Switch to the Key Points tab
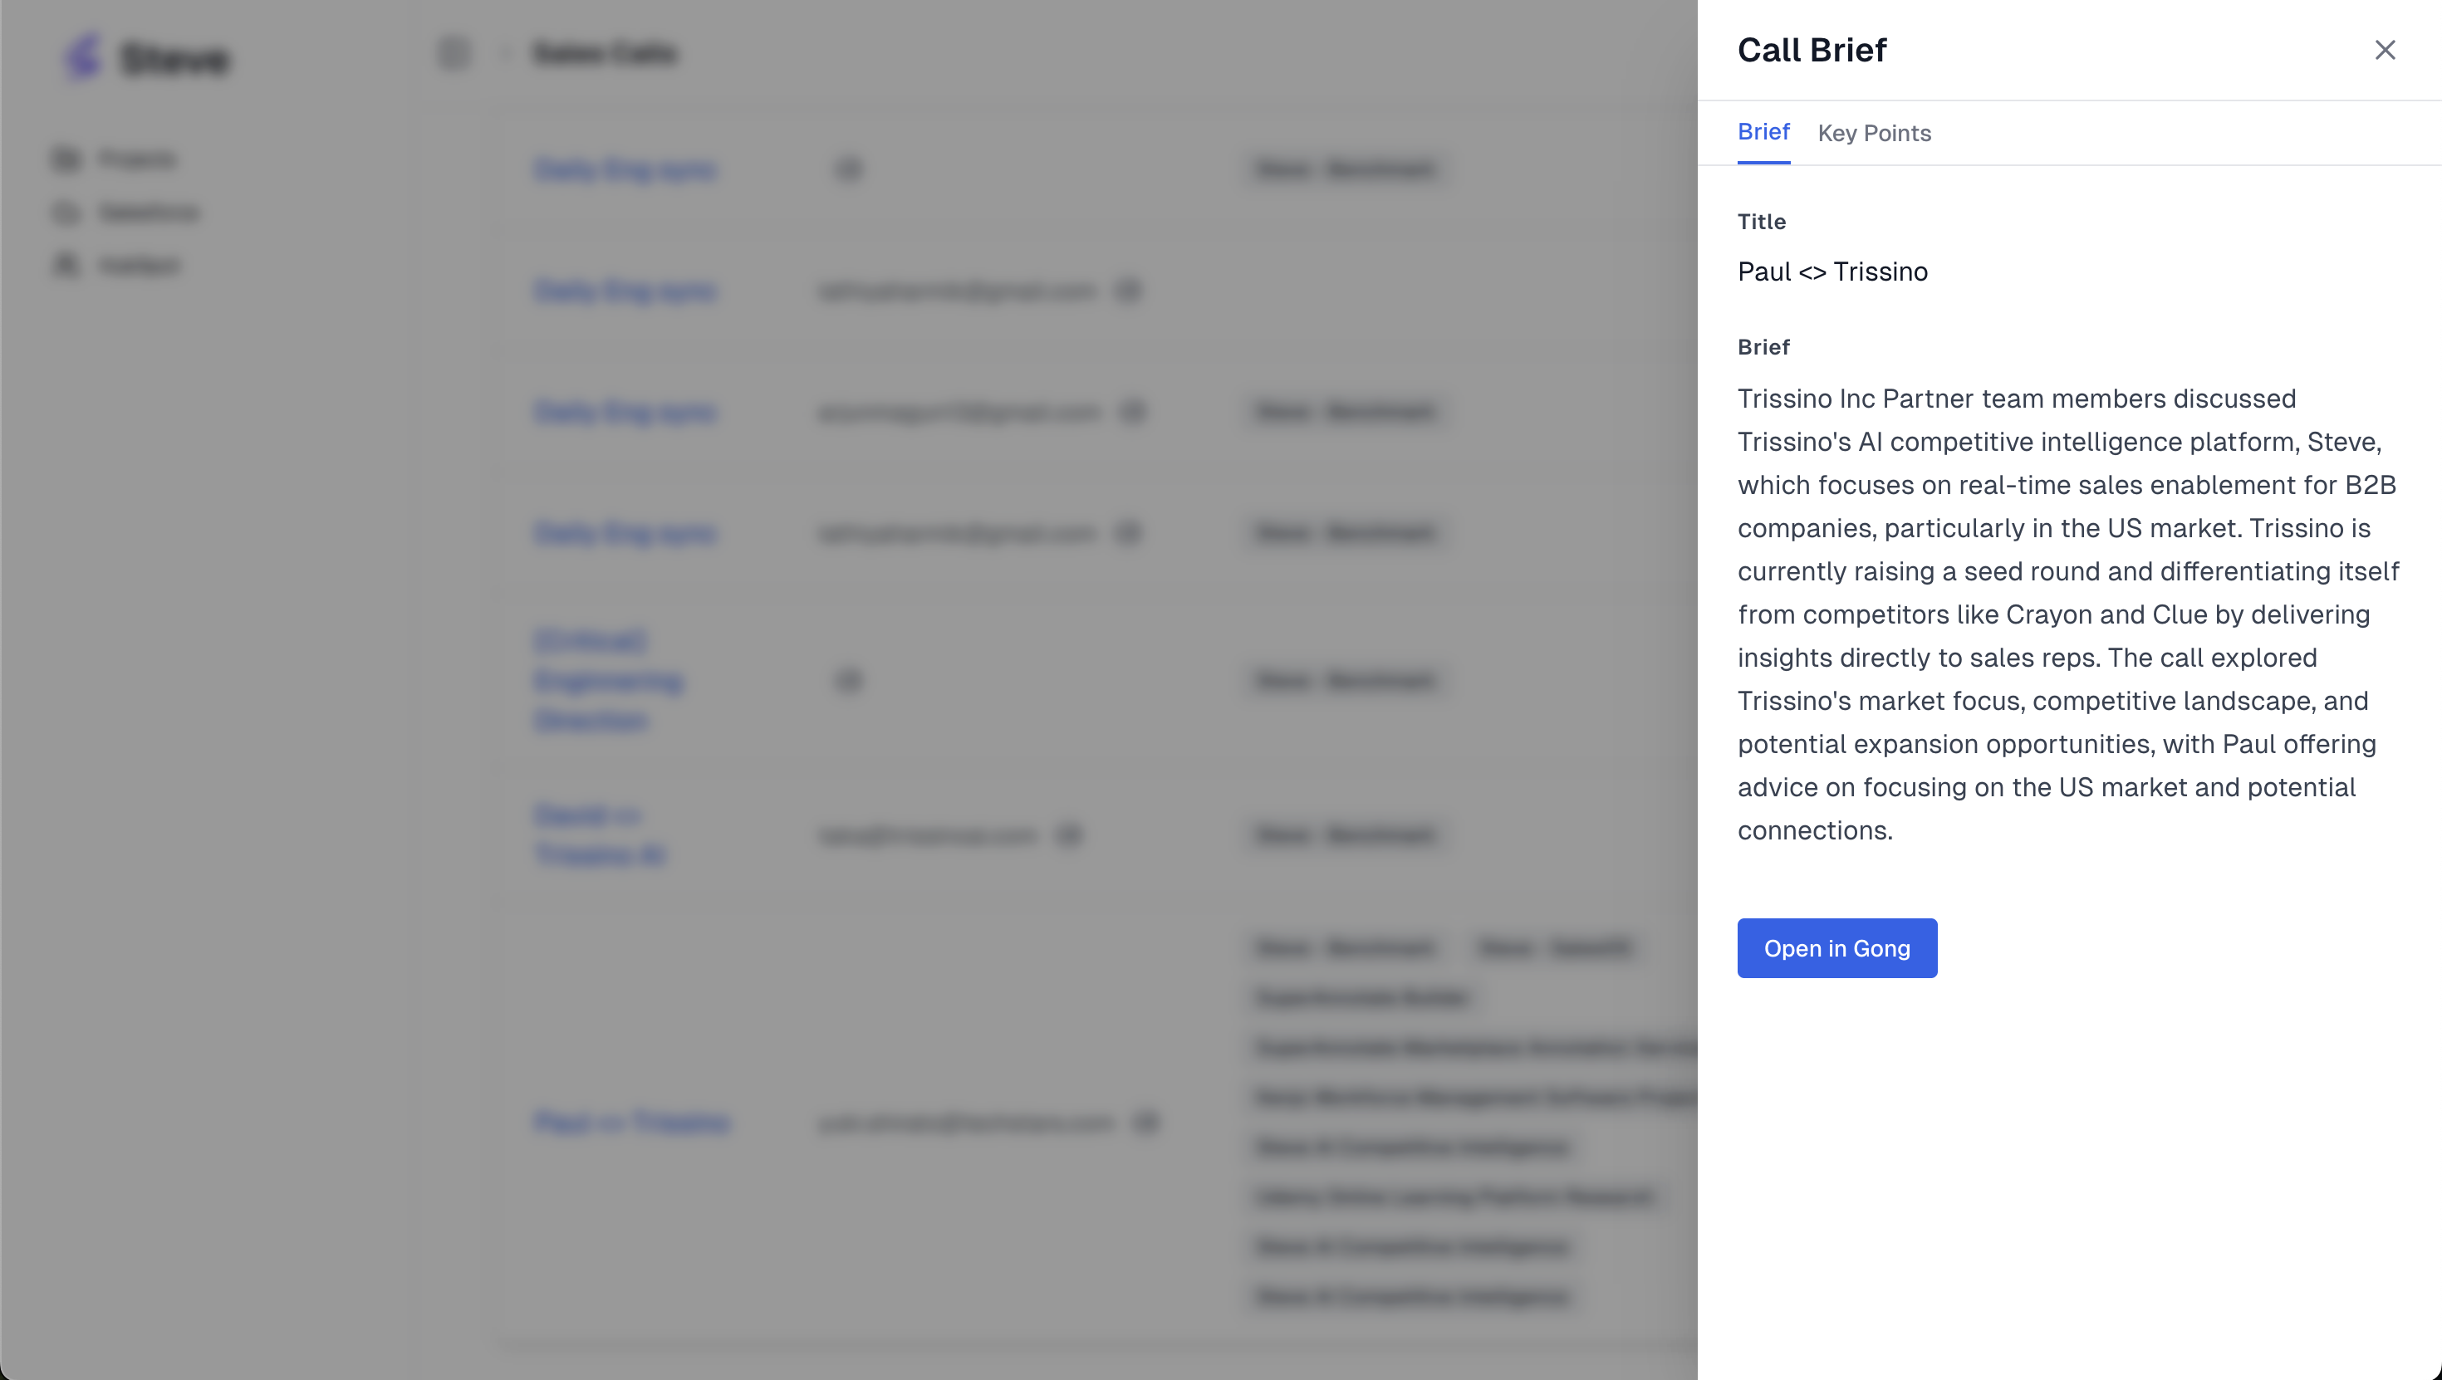This screenshot has height=1380, width=2442. tap(1873, 134)
